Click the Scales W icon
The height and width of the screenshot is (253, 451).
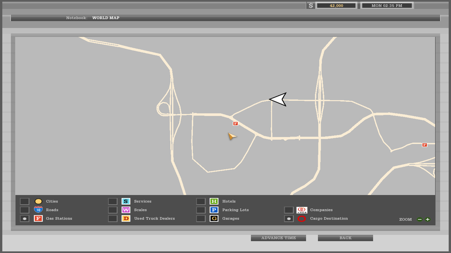coord(126,210)
